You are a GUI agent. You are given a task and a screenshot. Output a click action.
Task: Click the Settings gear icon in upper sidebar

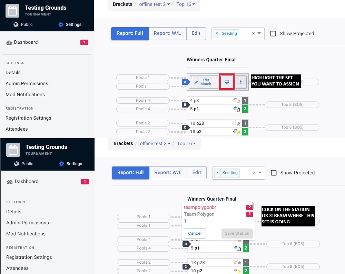coord(61,24)
